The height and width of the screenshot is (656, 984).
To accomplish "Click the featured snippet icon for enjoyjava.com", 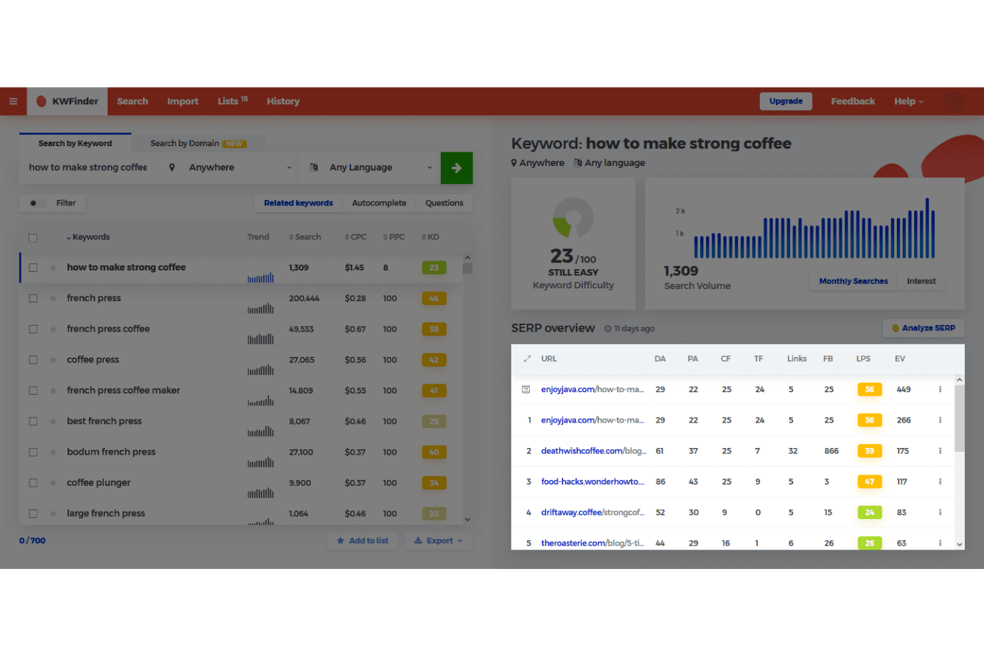I will [x=526, y=389].
